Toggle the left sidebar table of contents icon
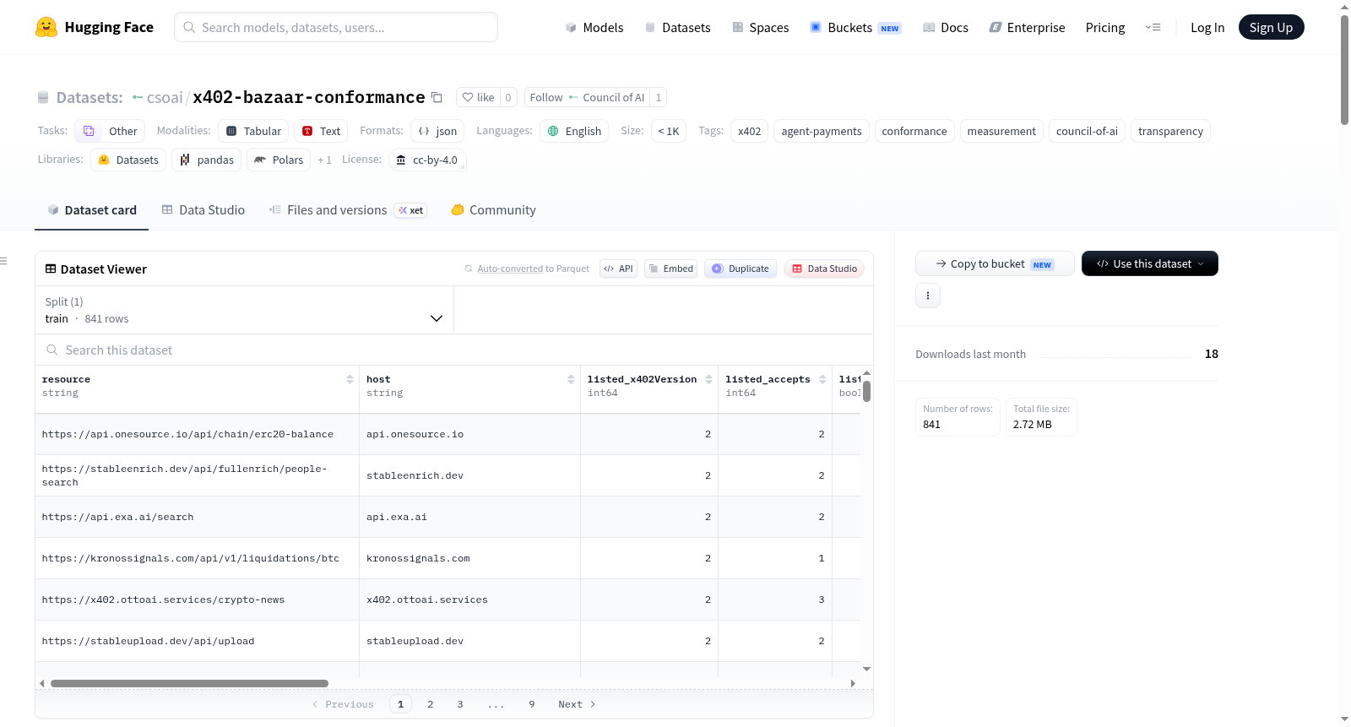 (x=3, y=261)
